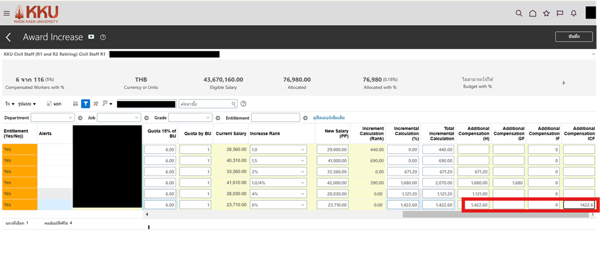Click the name search input field
This screenshot has width=600, height=260.
tap(207, 104)
